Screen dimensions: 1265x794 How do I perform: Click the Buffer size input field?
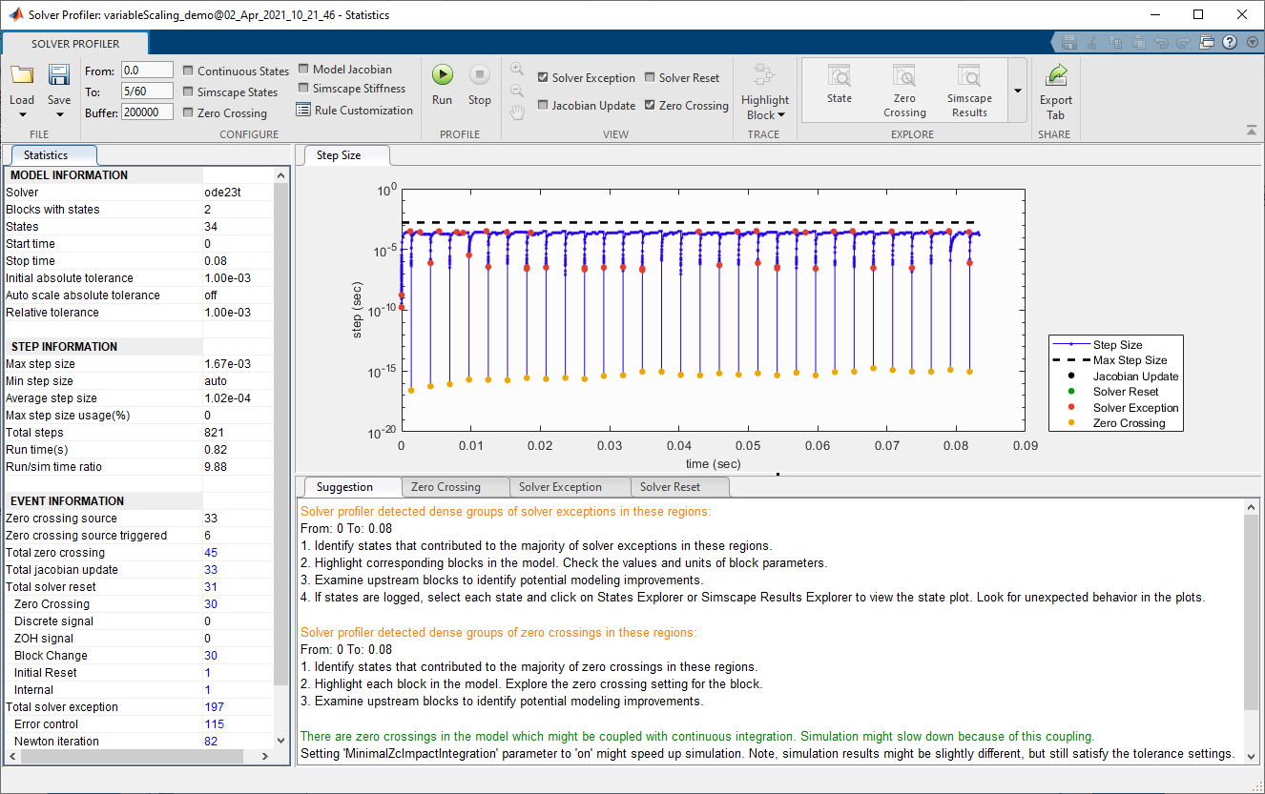coord(147,112)
